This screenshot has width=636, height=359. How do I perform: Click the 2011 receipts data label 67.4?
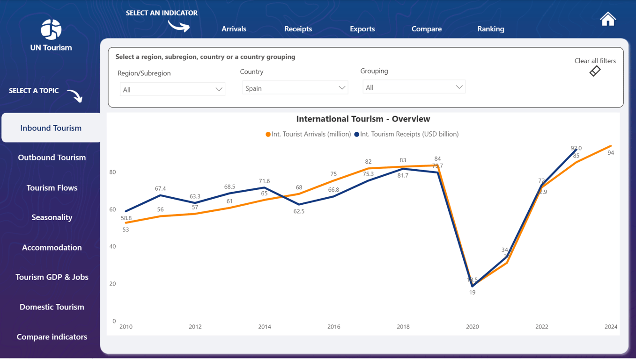(x=160, y=188)
